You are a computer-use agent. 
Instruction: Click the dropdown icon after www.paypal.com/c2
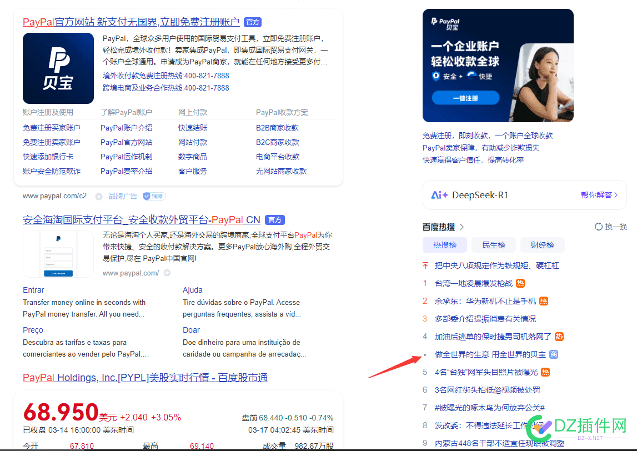[x=99, y=197]
